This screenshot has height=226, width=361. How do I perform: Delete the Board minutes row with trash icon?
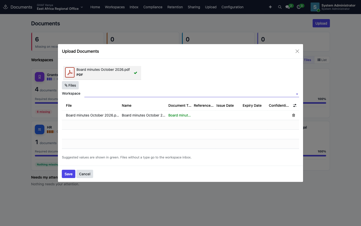[x=294, y=115]
